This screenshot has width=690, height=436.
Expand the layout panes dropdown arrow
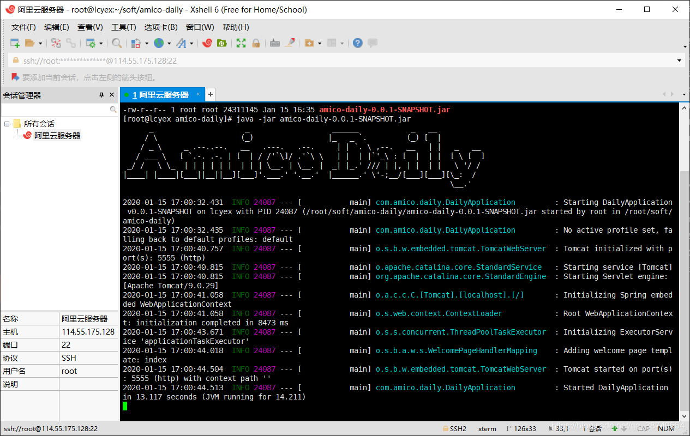pyautogui.click(x=342, y=44)
